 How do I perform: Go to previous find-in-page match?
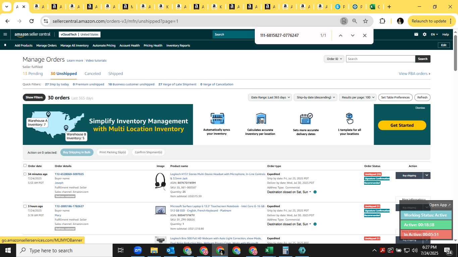(340, 35)
